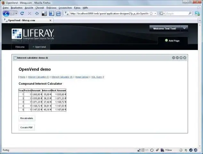This screenshot has width=203, height=154.
Task: Click the Skype toolbar icon
Action: pyautogui.click(x=197, y=13)
